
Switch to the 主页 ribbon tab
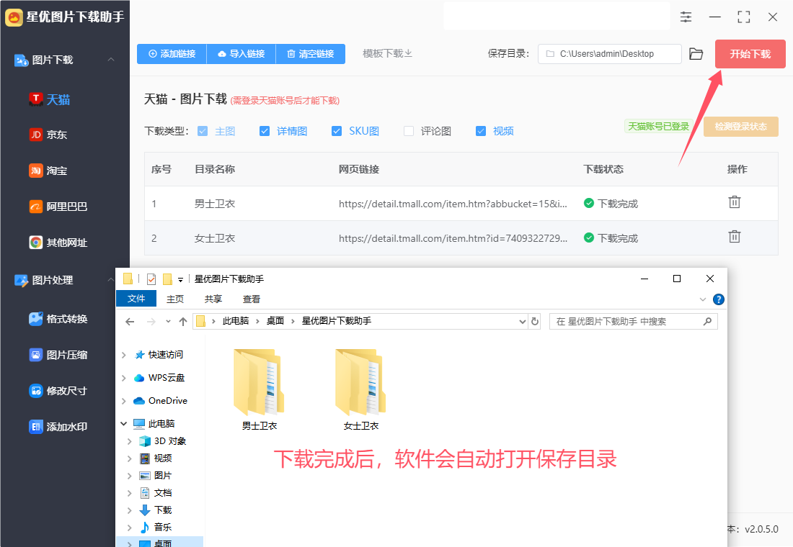pyautogui.click(x=175, y=299)
